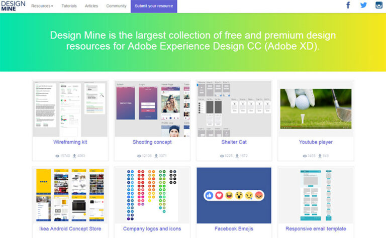Click the surprised Wow emoji
386x238 pixels.
(x=239, y=195)
